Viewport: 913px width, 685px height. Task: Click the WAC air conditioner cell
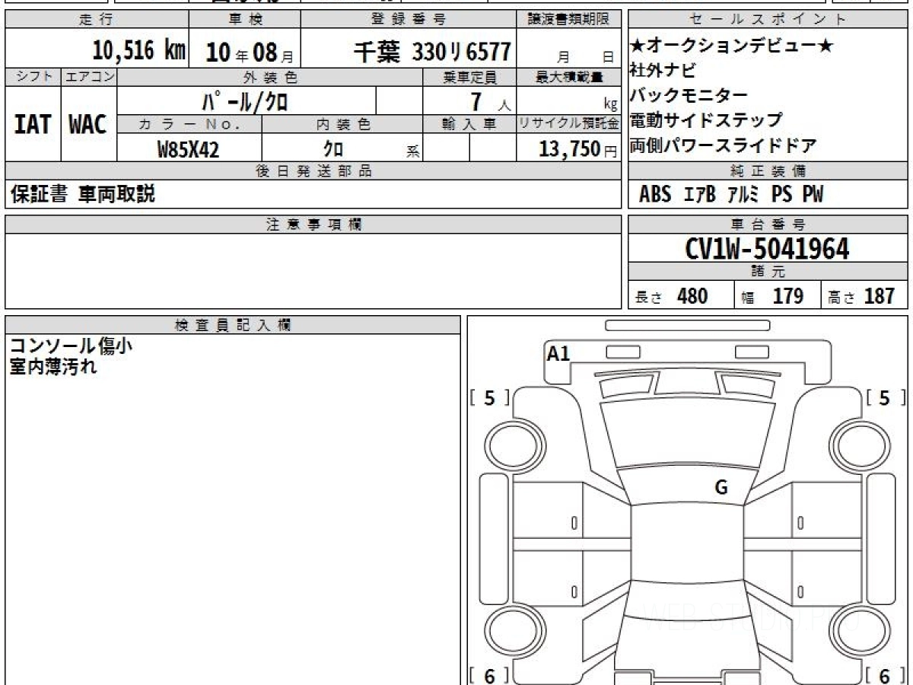point(88,125)
